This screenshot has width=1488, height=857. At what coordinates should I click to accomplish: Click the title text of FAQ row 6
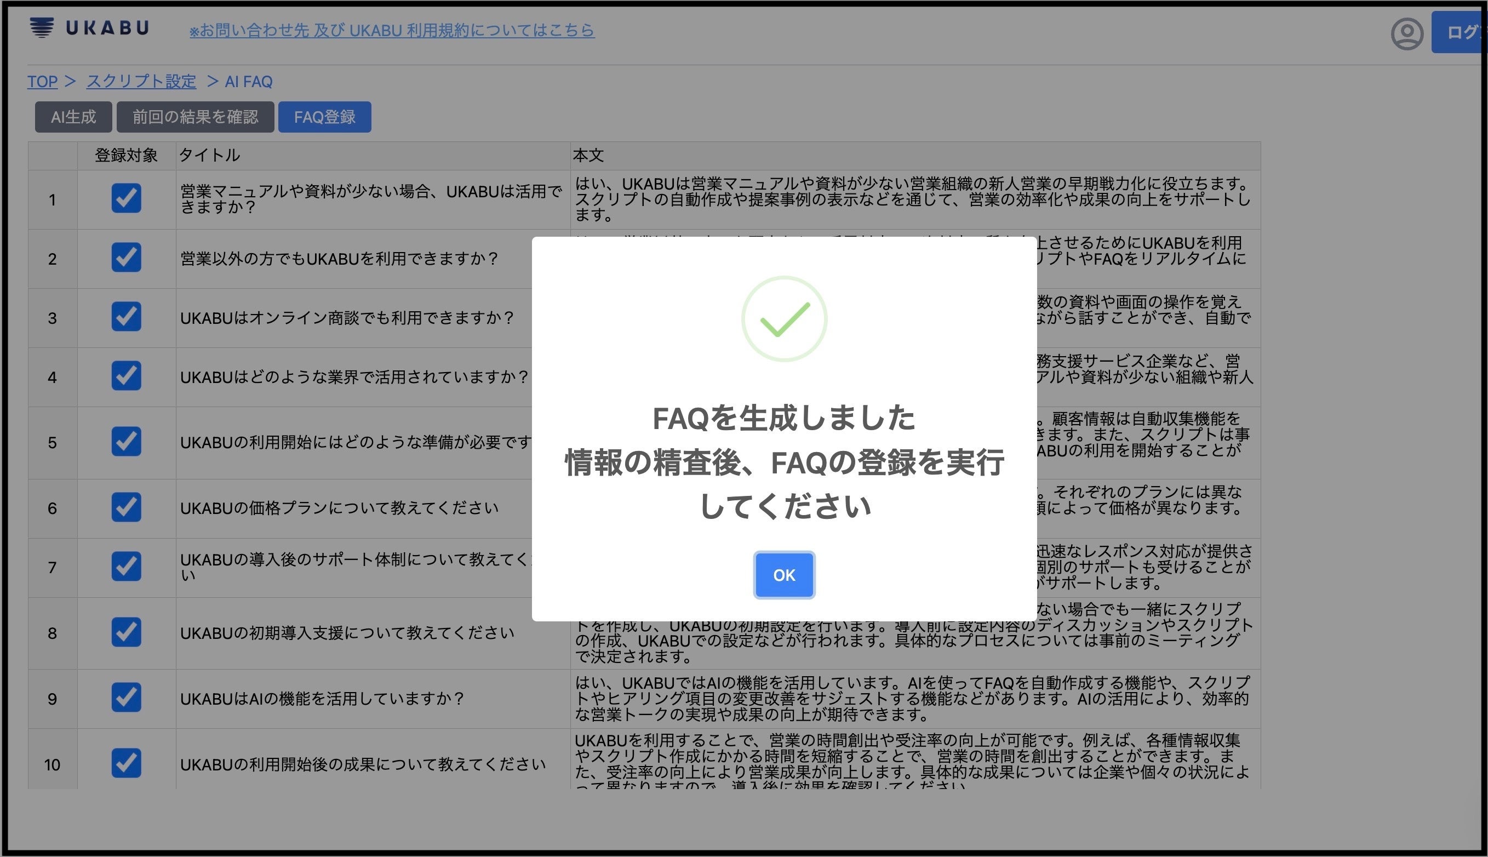coord(339,508)
